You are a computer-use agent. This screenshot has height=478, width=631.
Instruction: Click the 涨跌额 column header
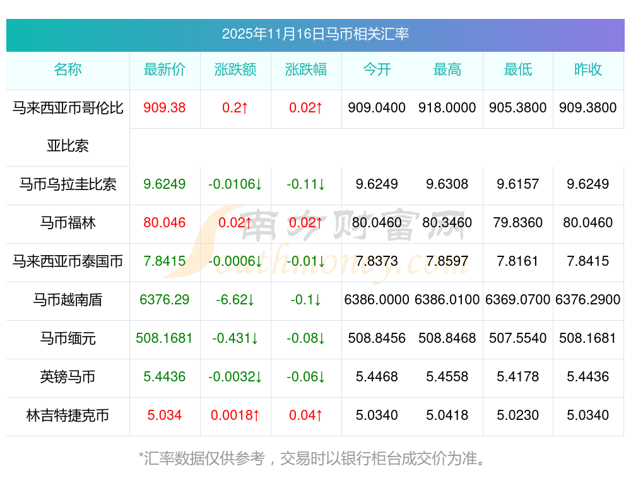tap(235, 69)
